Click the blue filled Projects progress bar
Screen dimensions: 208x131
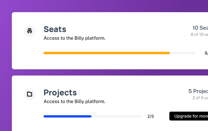pyautogui.click(x=67, y=116)
